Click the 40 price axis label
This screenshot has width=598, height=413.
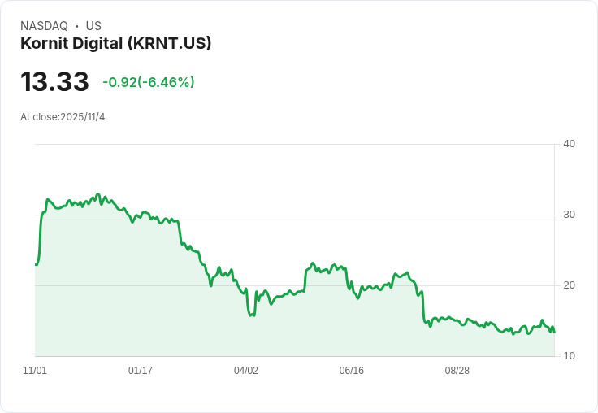point(569,144)
